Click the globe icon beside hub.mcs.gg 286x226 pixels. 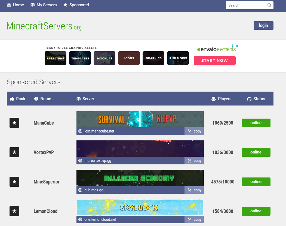pos(80,190)
